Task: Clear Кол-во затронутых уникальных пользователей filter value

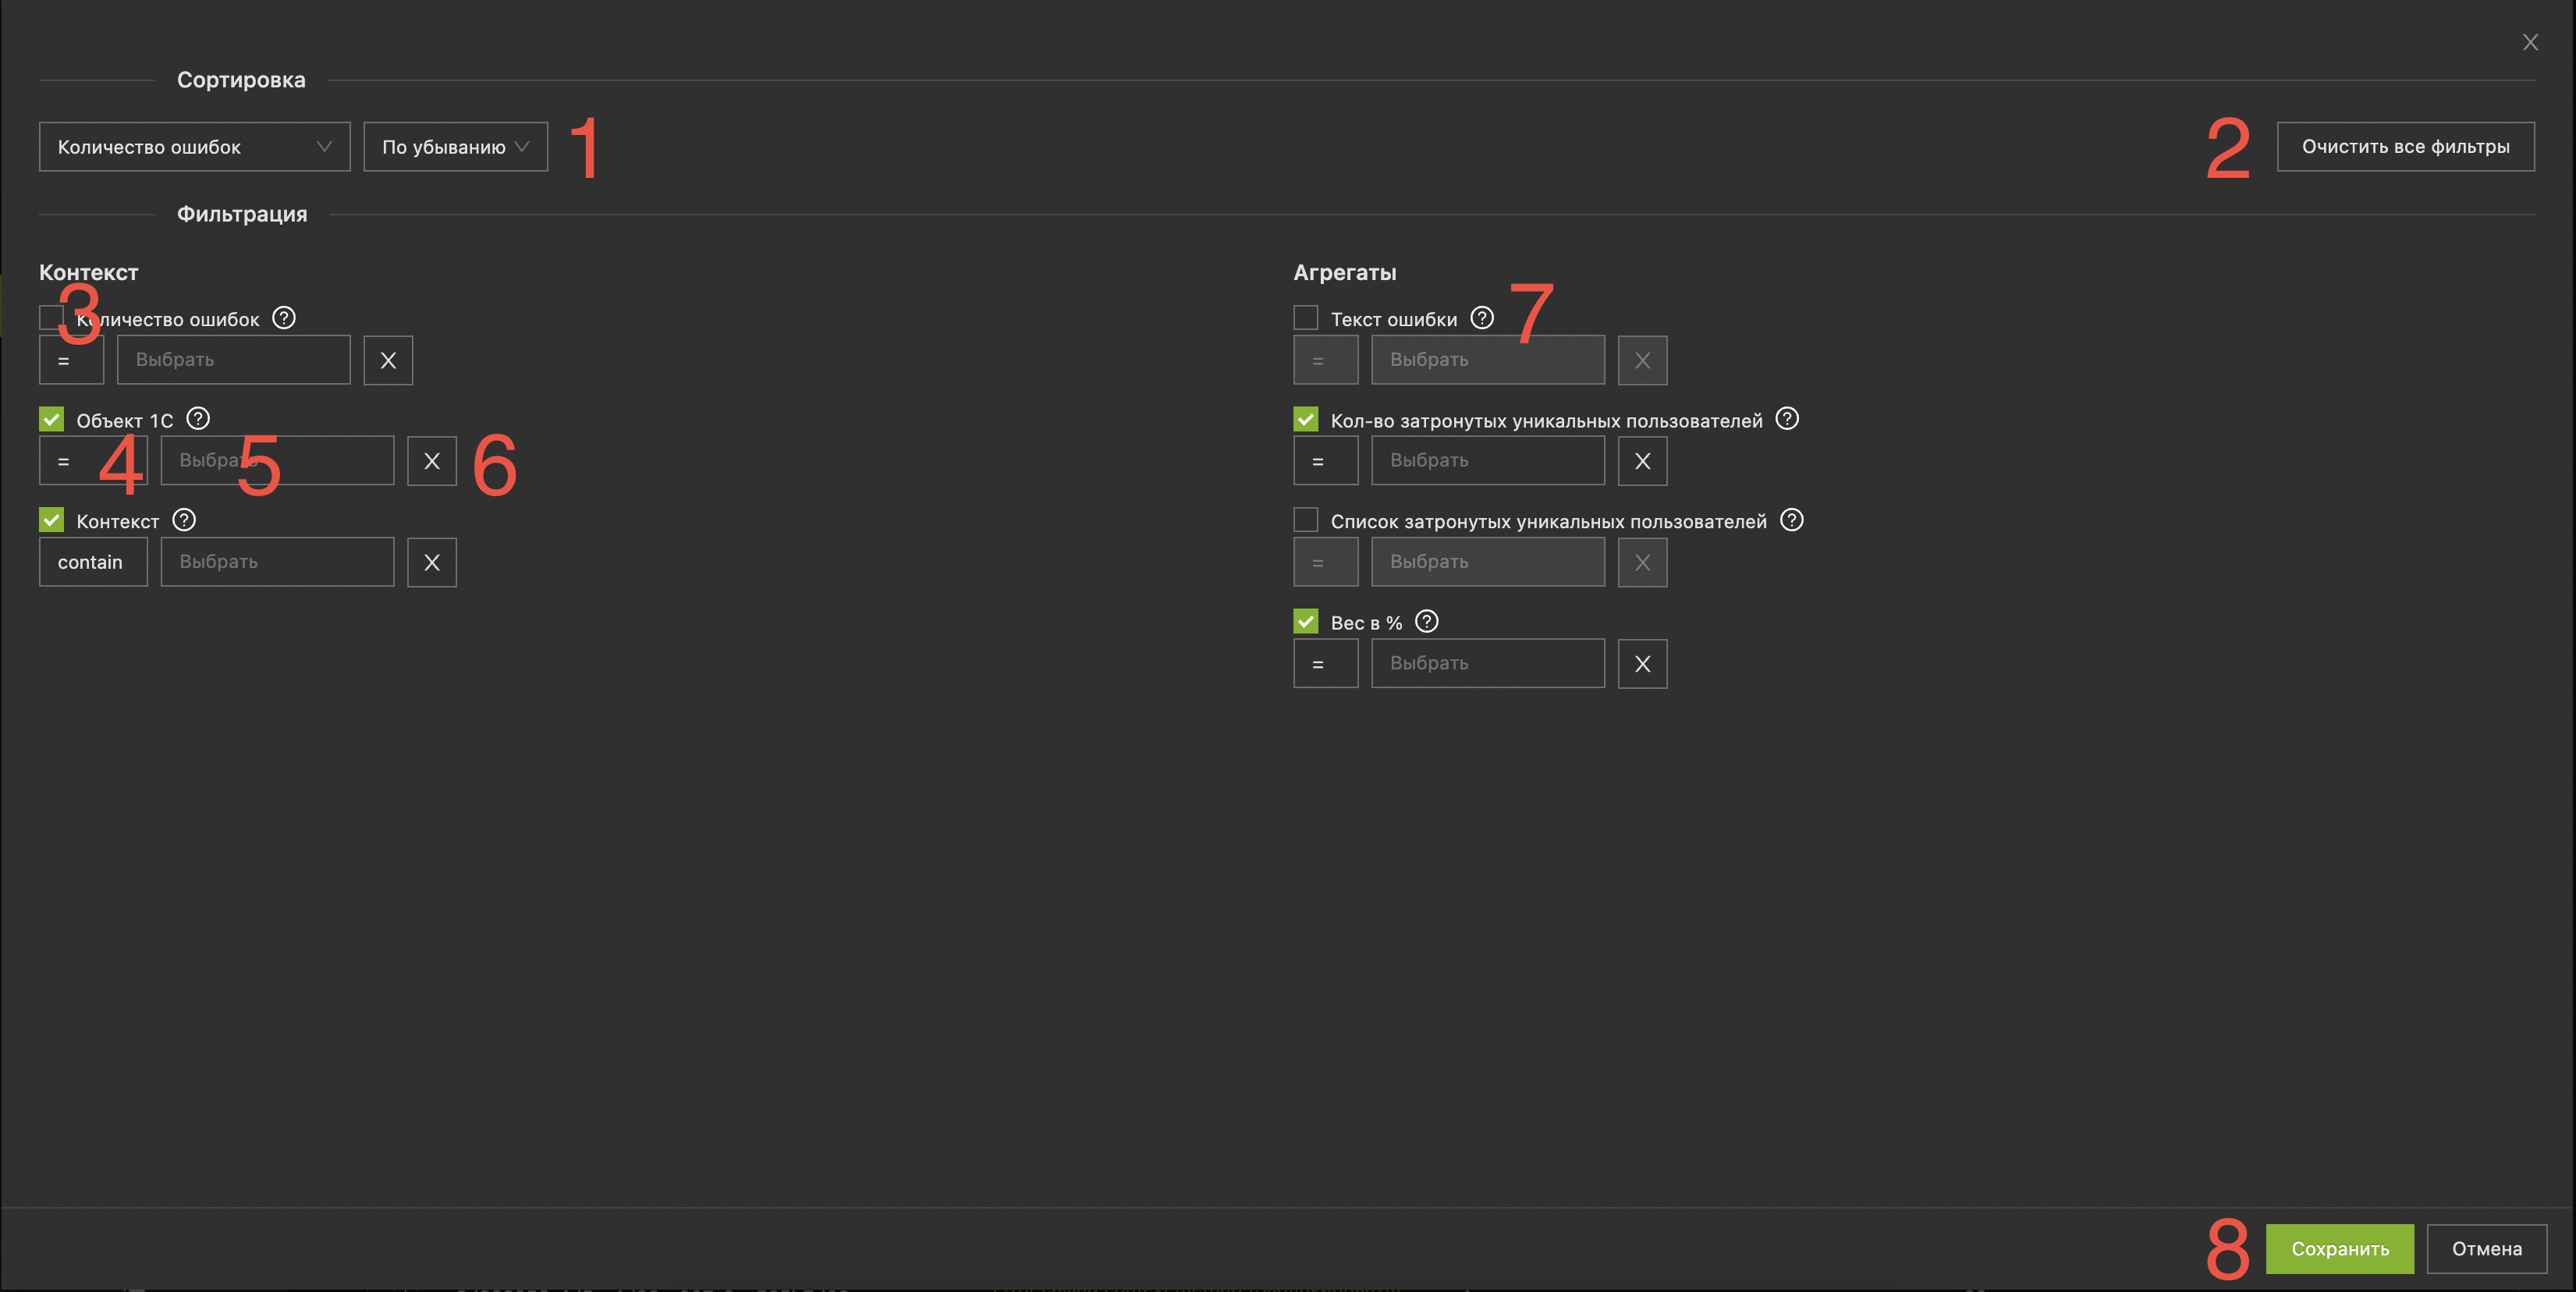Action: tap(1642, 461)
